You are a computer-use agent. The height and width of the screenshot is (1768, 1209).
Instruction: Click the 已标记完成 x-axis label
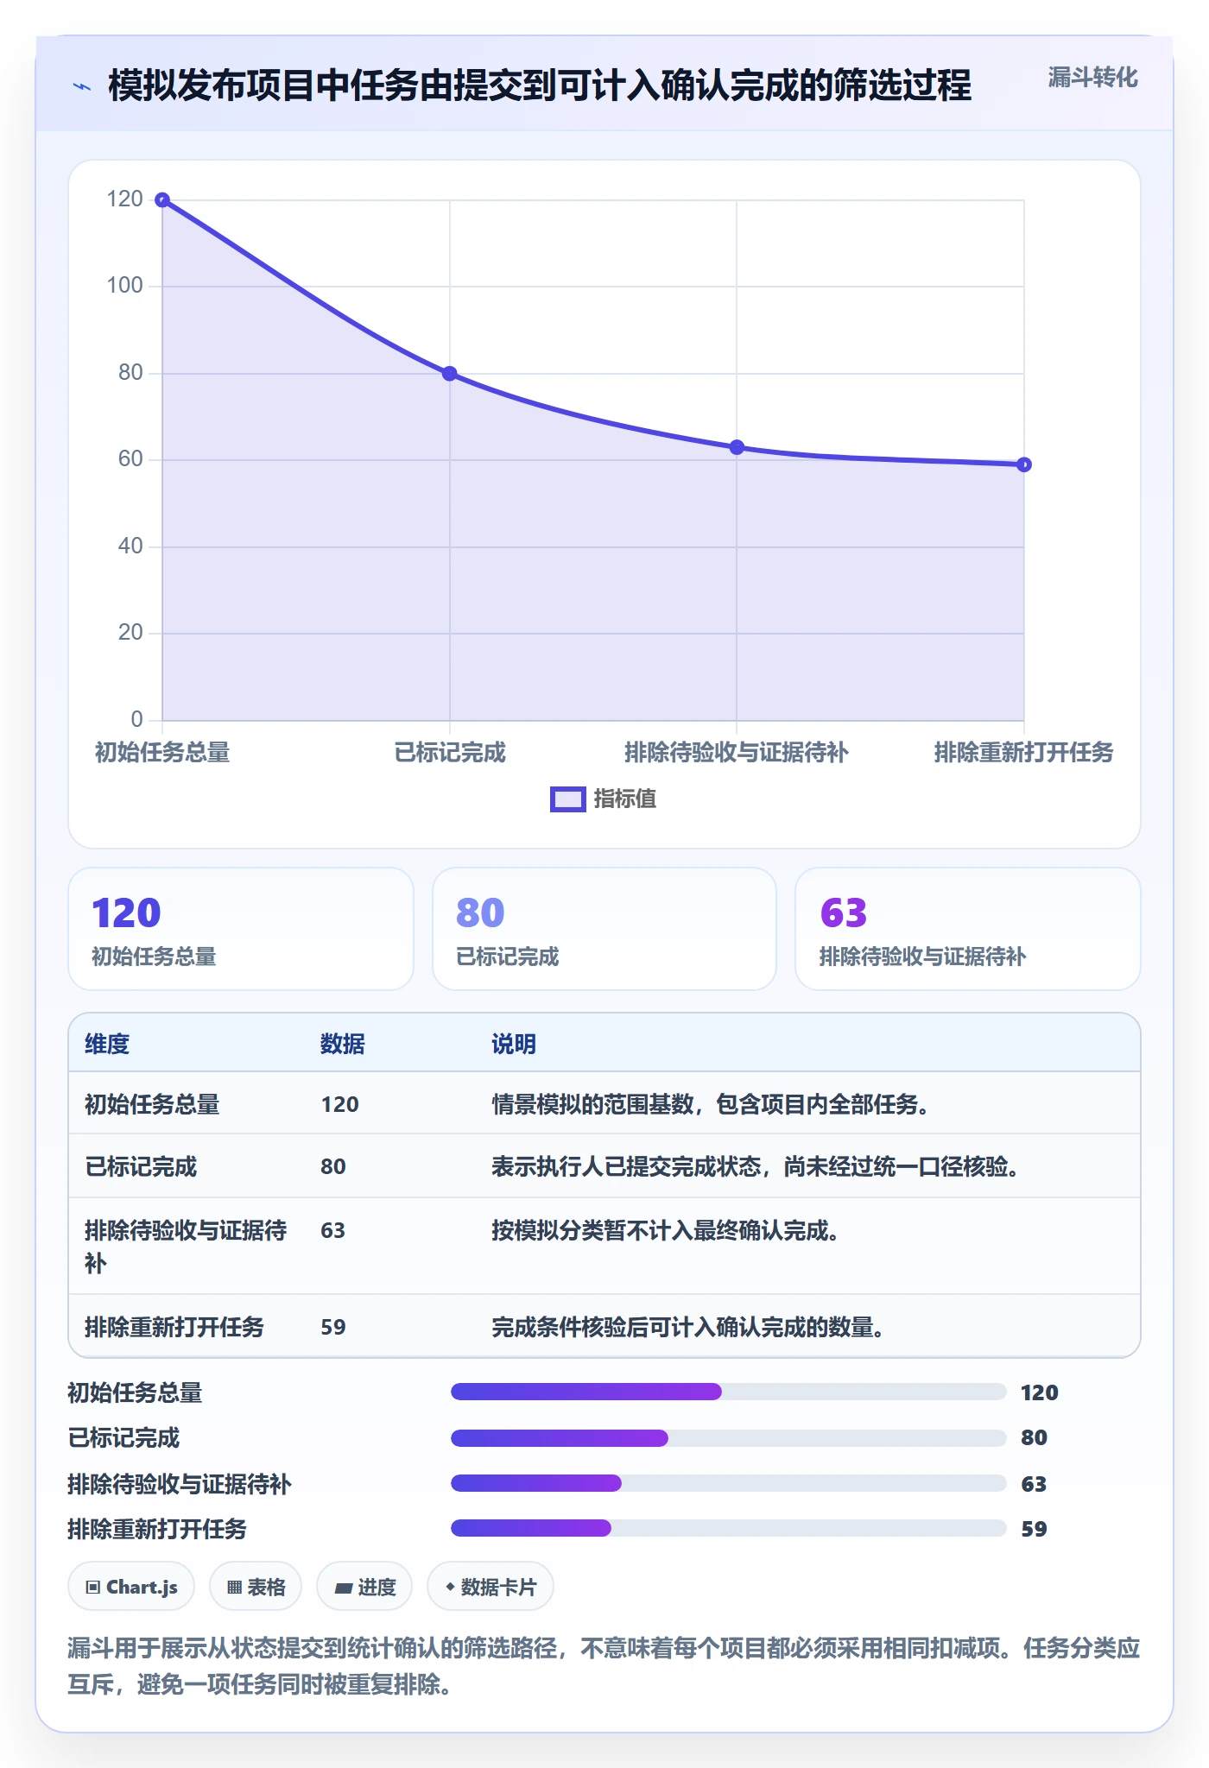[450, 753]
